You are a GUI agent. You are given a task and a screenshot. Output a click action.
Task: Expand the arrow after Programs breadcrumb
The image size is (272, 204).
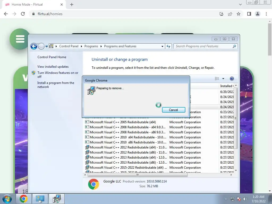(x=101, y=46)
